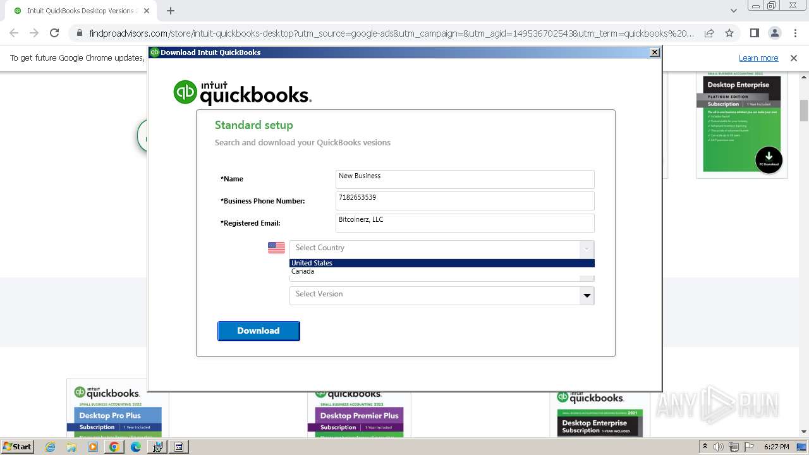
Task: Expand the Select Version dropdown arrow
Action: pyautogui.click(x=587, y=295)
